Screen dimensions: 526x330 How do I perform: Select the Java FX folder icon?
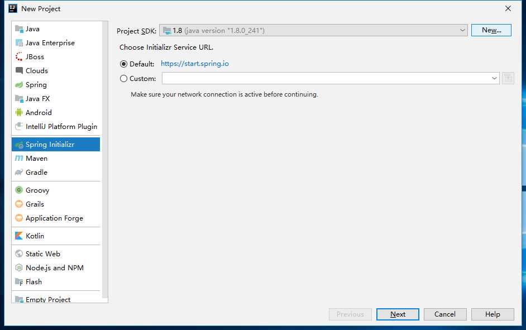(19, 99)
